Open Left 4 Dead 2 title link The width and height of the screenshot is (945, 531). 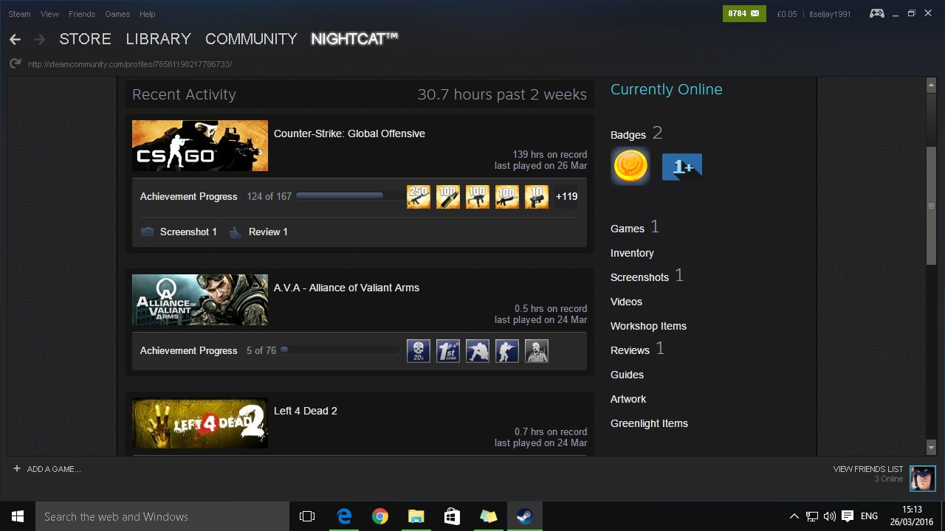click(x=305, y=411)
